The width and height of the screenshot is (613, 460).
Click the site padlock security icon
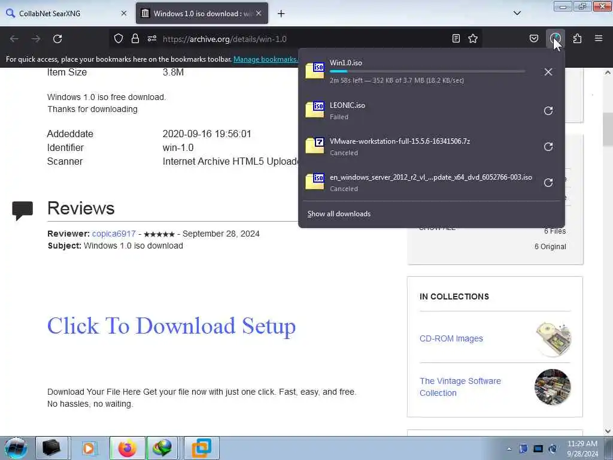coord(135,38)
